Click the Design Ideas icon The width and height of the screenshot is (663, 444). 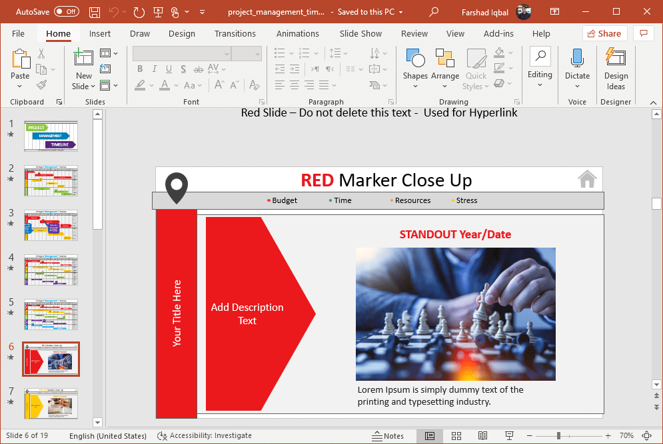(616, 69)
